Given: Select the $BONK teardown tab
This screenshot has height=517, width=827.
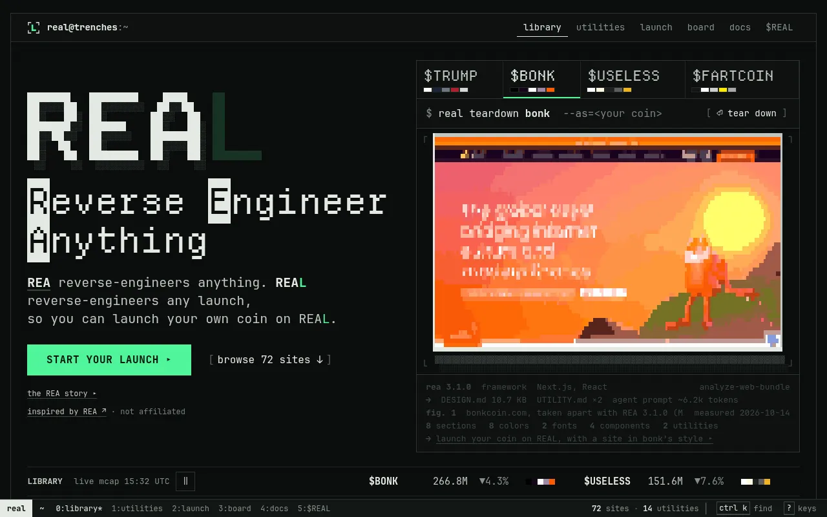Looking at the screenshot, I should (541, 79).
